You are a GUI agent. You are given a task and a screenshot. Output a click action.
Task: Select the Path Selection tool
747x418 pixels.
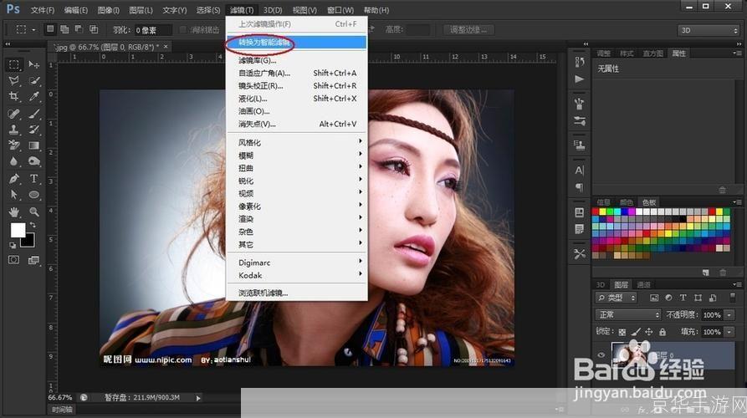[x=14, y=195]
